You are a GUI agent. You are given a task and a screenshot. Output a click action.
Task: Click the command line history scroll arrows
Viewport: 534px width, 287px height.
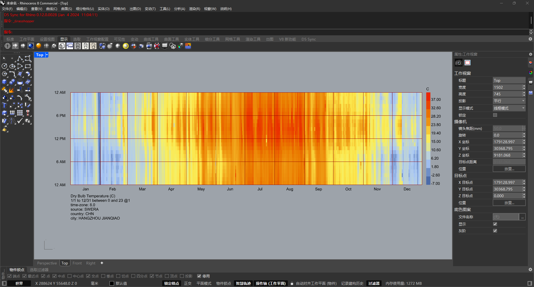tap(531, 32)
